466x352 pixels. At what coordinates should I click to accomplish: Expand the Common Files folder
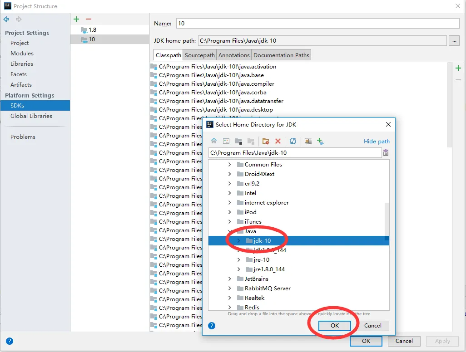pos(230,165)
